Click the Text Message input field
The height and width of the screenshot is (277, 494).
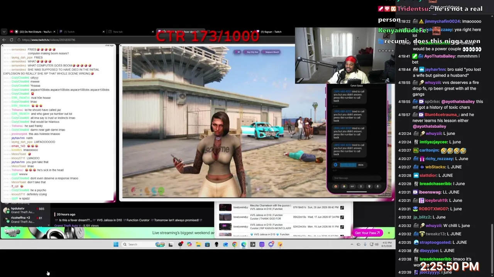(356, 178)
